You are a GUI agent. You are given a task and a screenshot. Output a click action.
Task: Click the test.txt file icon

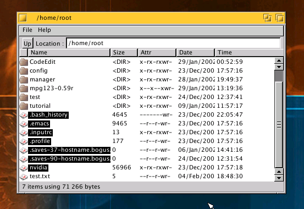(24, 177)
